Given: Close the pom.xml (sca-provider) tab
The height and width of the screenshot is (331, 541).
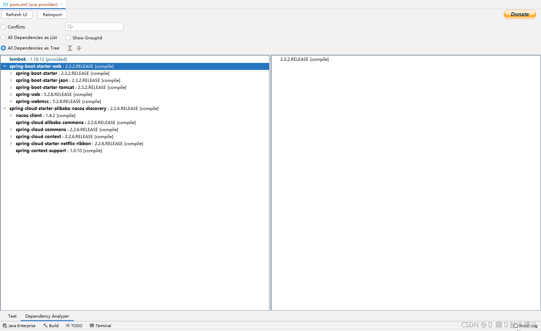Looking at the screenshot, I should coord(61,4).
